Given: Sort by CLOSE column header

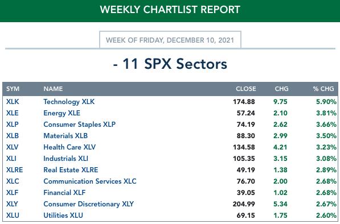Looking at the screenshot, I should pyautogui.click(x=246, y=89).
